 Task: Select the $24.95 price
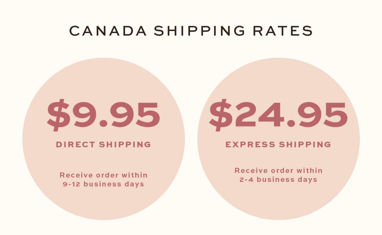coord(278,114)
